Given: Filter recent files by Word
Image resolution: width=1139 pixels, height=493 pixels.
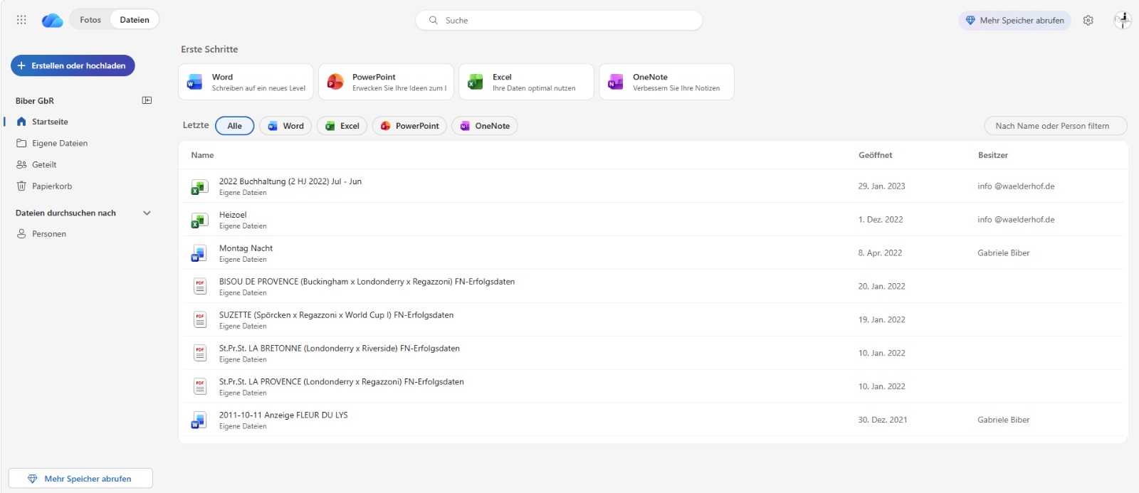Looking at the screenshot, I should (285, 126).
